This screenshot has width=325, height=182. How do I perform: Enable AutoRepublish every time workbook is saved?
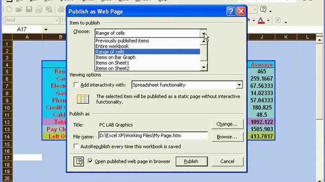(76, 146)
